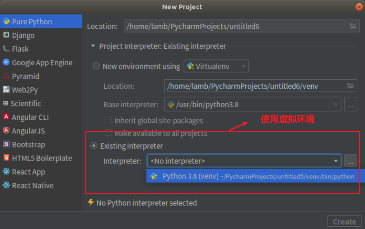Screen dimensions: 365x229
Task: Click venv Location path field
Action: tap(261, 86)
